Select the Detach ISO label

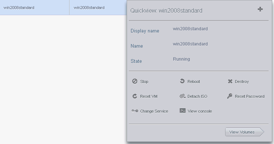(197, 96)
